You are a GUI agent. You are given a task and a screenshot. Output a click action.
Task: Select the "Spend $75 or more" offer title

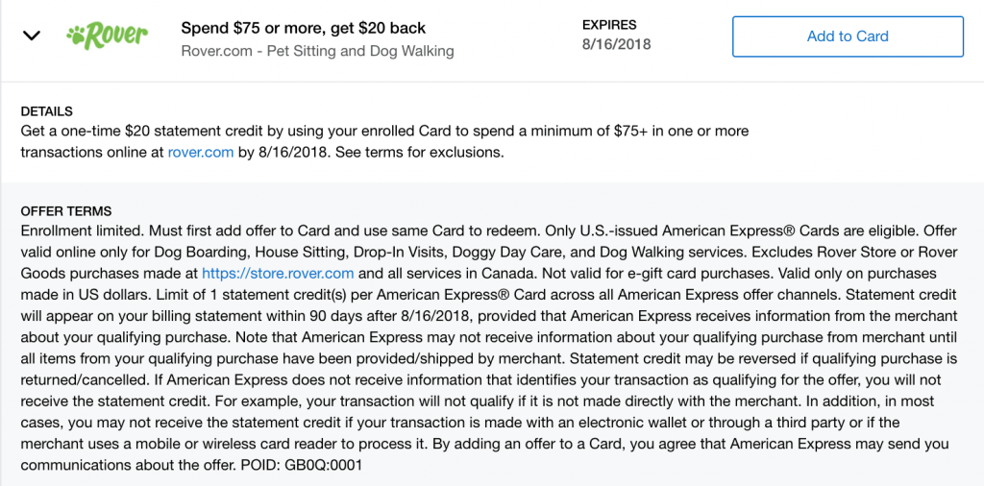point(303,28)
